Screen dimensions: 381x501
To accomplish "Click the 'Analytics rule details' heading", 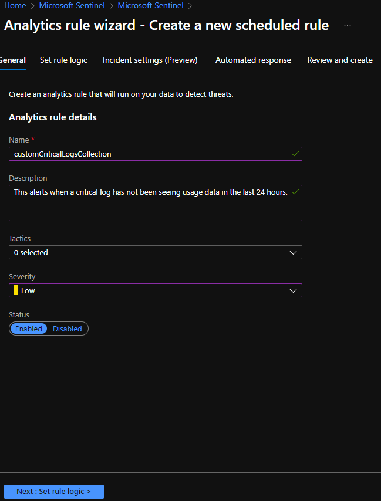I will pyautogui.click(x=53, y=117).
